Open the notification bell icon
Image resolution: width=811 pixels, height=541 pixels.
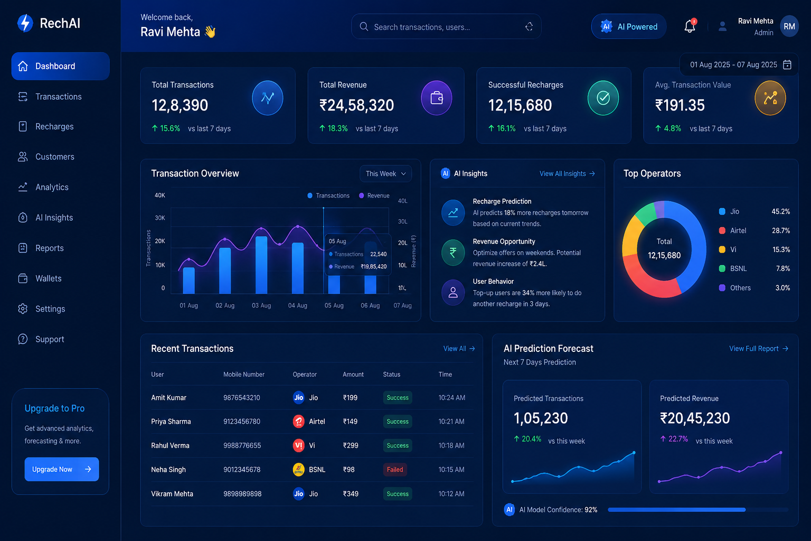coord(690,26)
